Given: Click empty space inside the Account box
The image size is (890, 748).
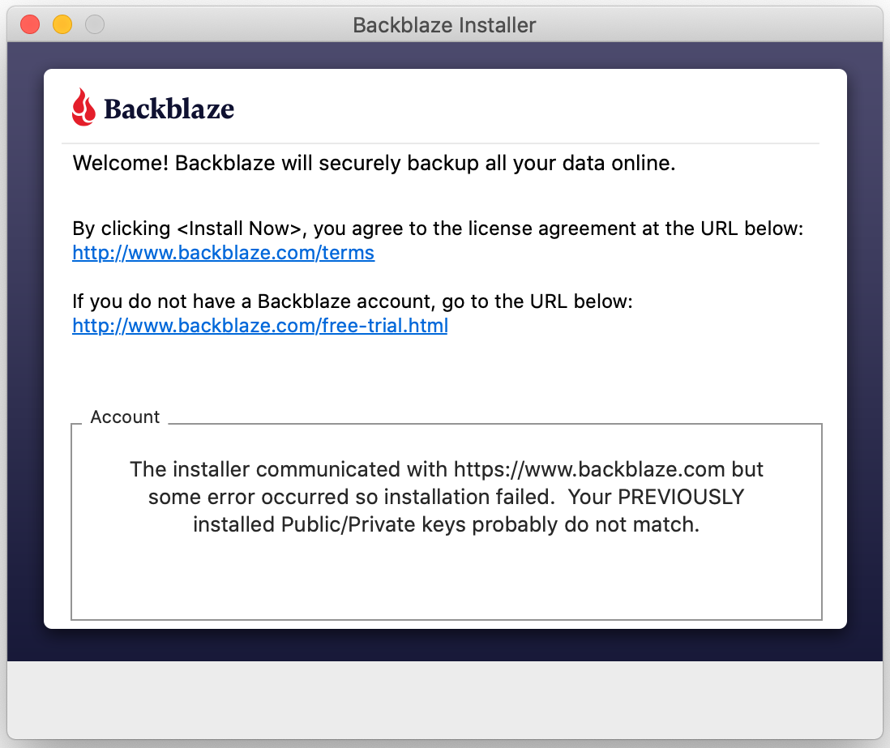Looking at the screenshot, I should pos(446,579).
